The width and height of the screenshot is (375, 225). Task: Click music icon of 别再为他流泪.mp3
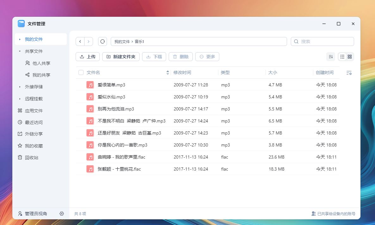[90, 109]
